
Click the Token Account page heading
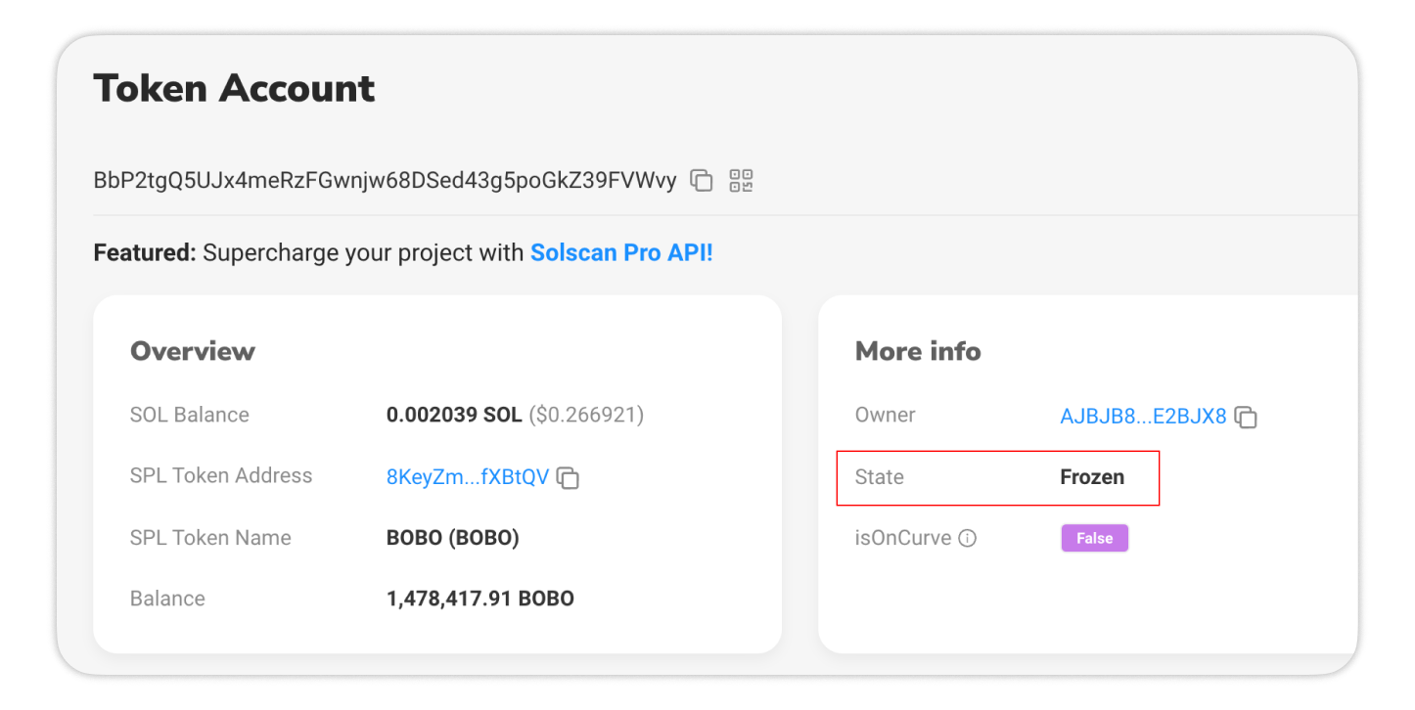234,89
